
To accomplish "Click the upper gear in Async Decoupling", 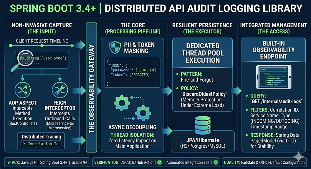I will (122, 103).
